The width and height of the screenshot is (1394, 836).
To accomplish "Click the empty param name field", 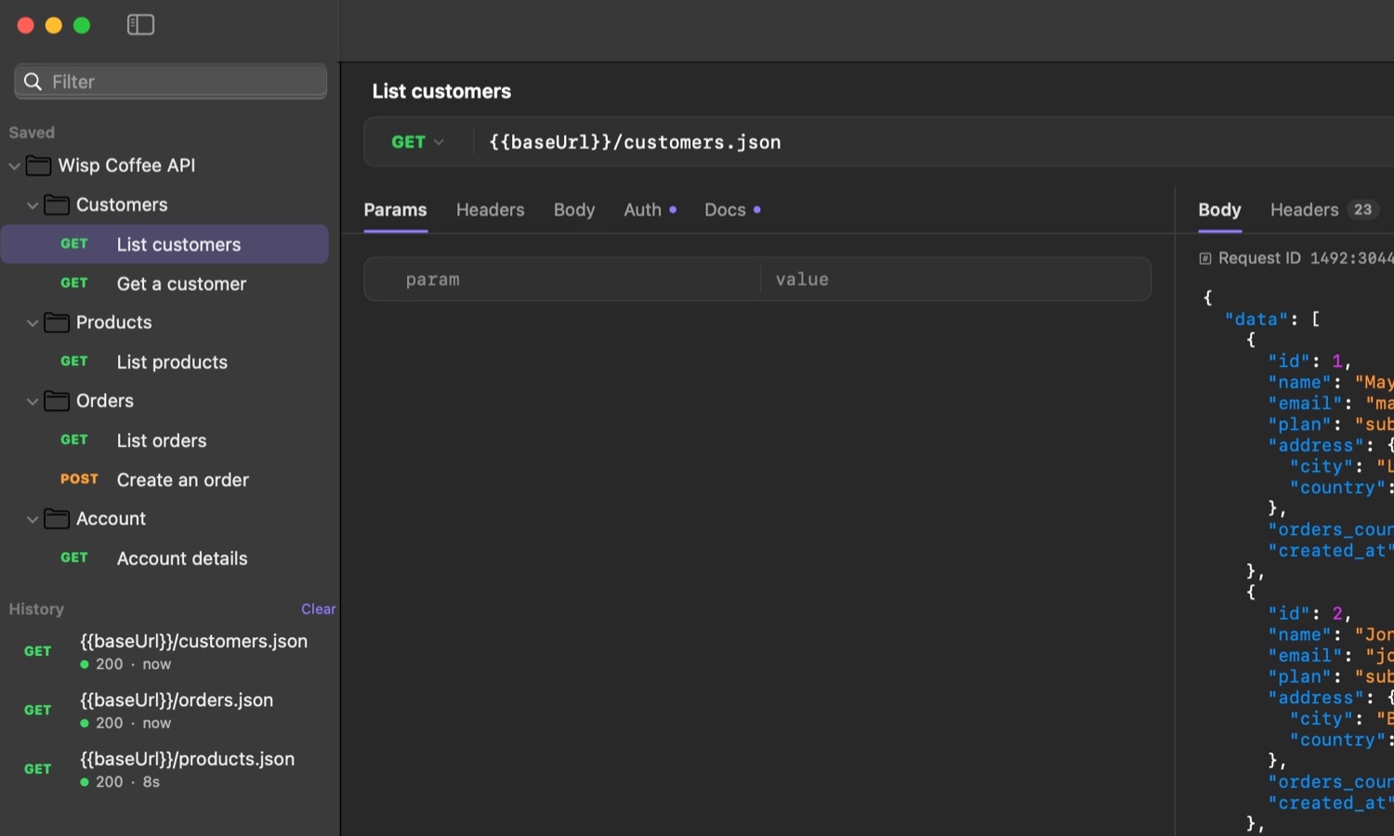I will (x=563, y=280).
